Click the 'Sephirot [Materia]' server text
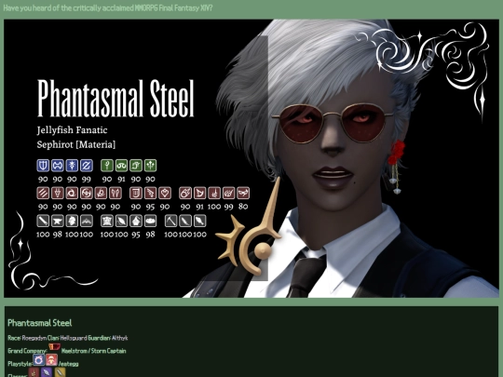Screen dimensions: 503x377 click(x=76, y=144)
